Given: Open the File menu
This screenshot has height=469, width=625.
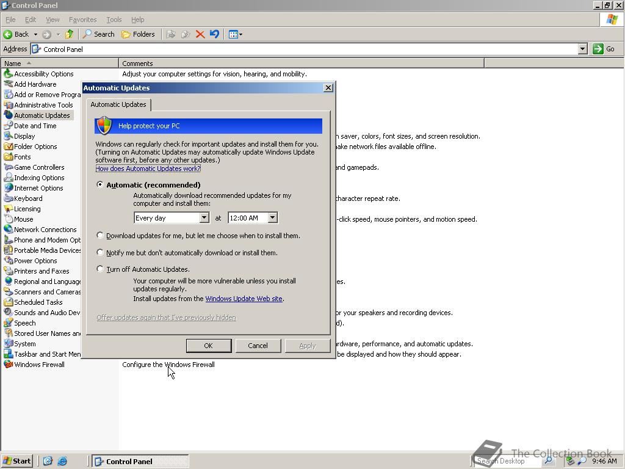Looking at the screenshot, I should click(10, 20).
